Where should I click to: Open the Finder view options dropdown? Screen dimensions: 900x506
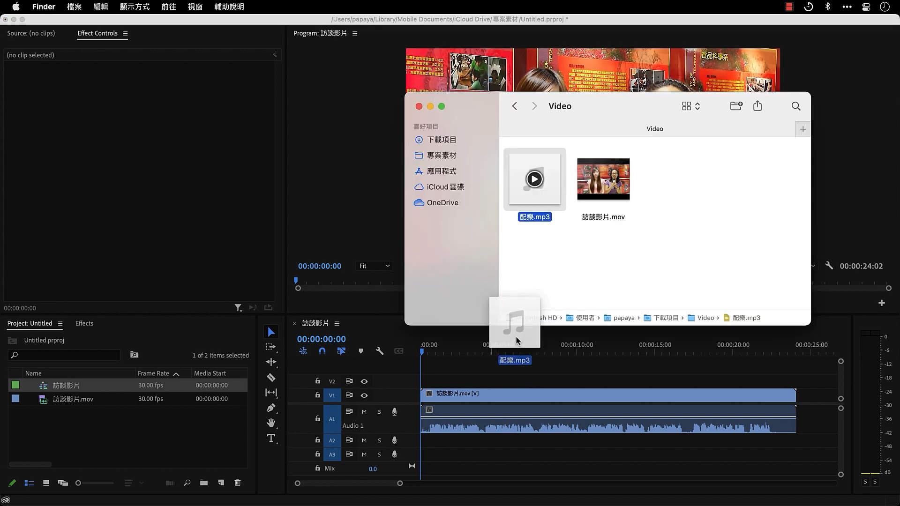tap(690, 106)
